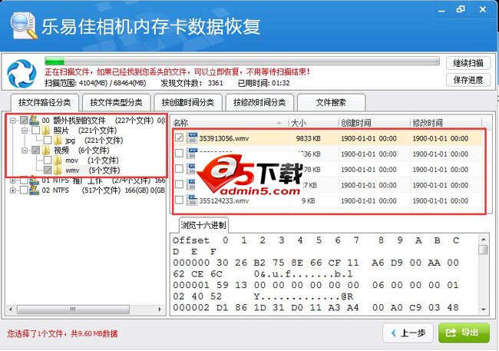Screen dimensions: 499x351
Task: Check the jpg folder checkbox
Action: point(48,140)
